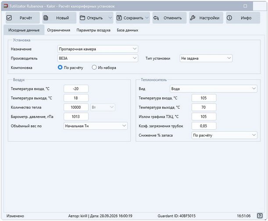Open Производитель dropdown showing ВЕЗА

[98, 58]
